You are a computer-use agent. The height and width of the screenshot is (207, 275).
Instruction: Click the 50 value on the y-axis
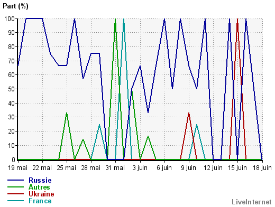pos(11,89)
